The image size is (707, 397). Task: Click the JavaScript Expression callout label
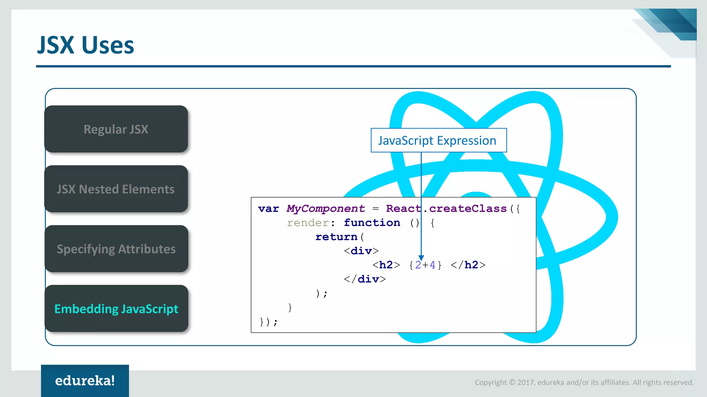[438, 140]
